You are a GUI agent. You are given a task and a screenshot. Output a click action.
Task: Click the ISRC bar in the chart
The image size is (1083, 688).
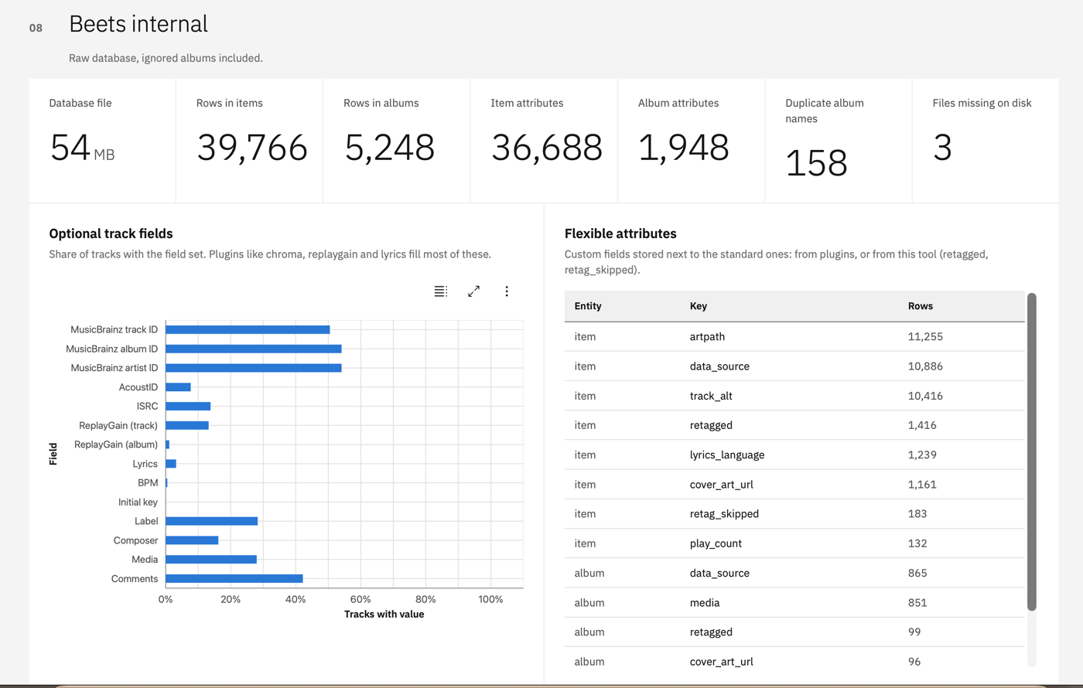(188, 406)
